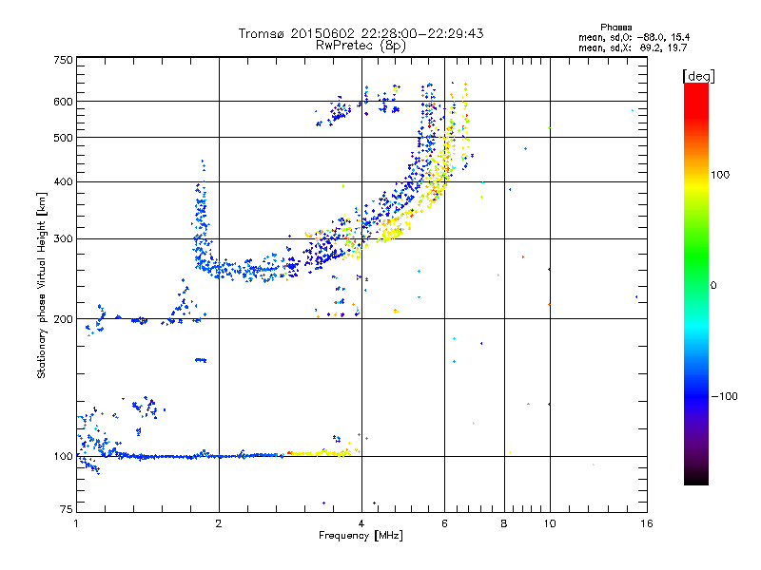Click the "Frequency [MHz]" axis title
The image size is (761, 570).
(x=361, y=536)
